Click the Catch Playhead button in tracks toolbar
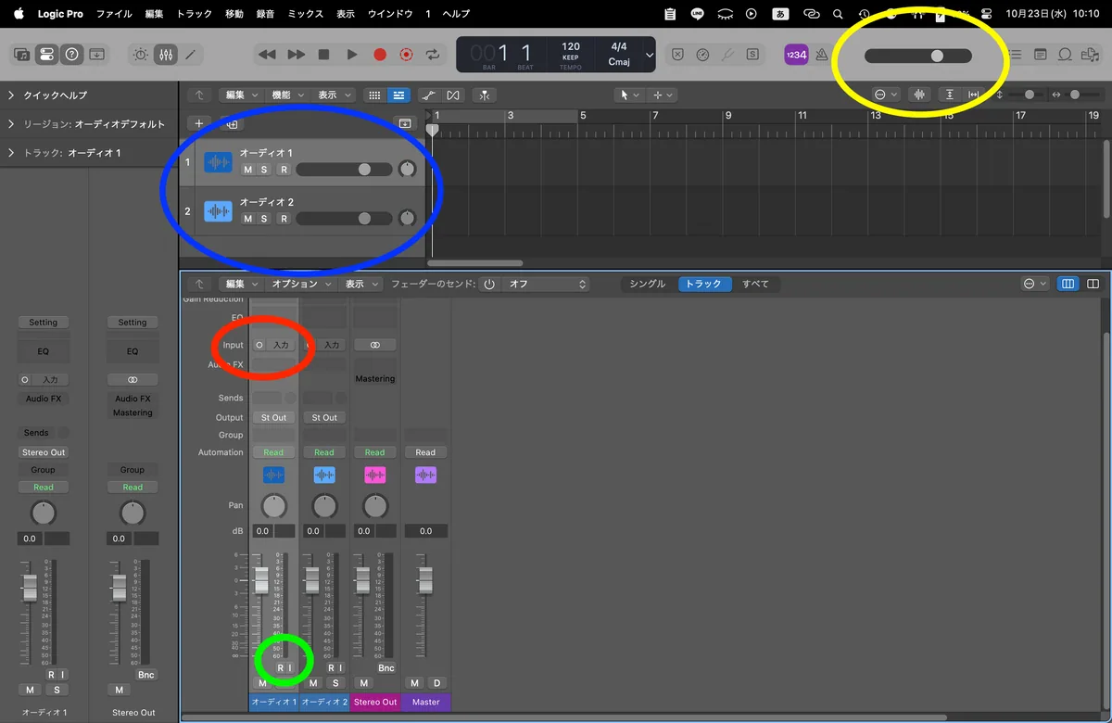 483,95
